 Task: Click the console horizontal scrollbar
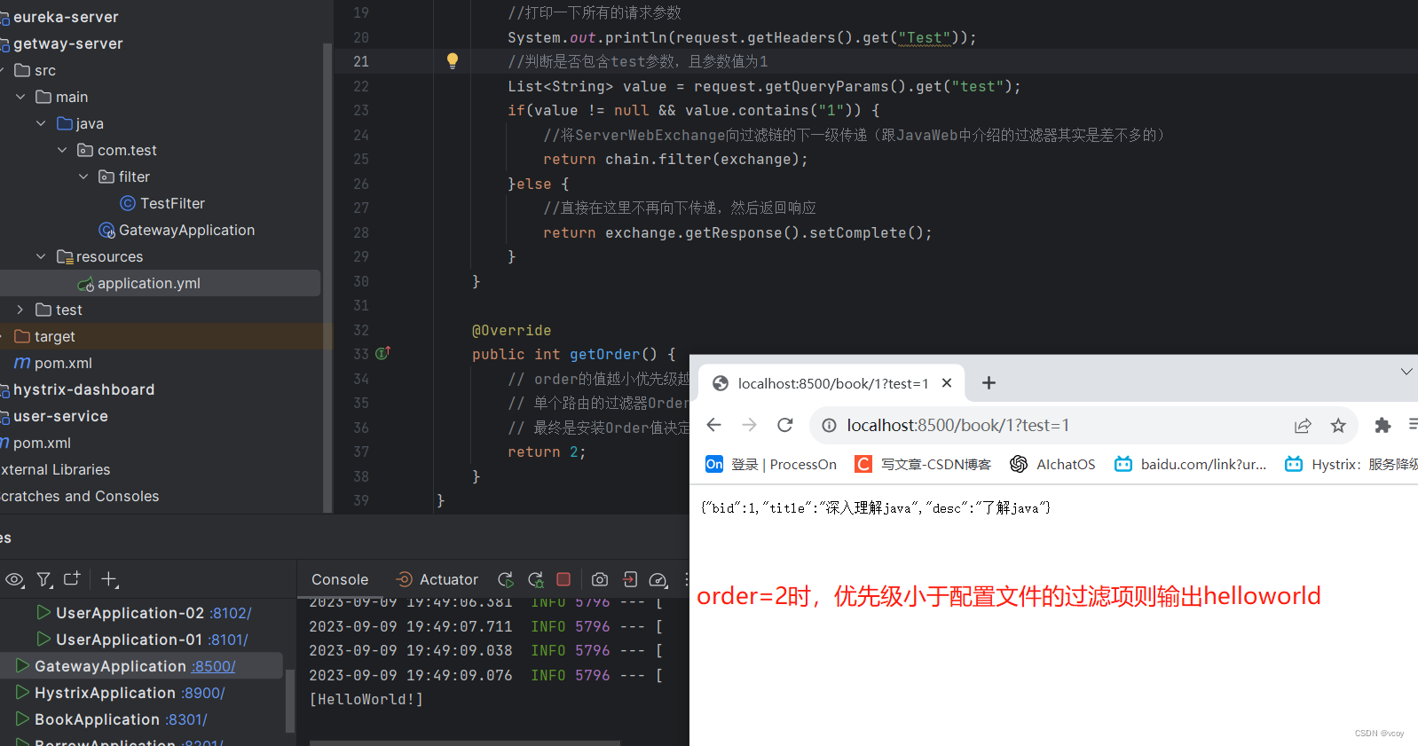[464, 742]
